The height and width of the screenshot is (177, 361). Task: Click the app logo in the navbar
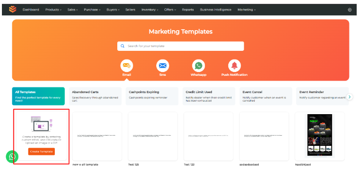[12, 10]
